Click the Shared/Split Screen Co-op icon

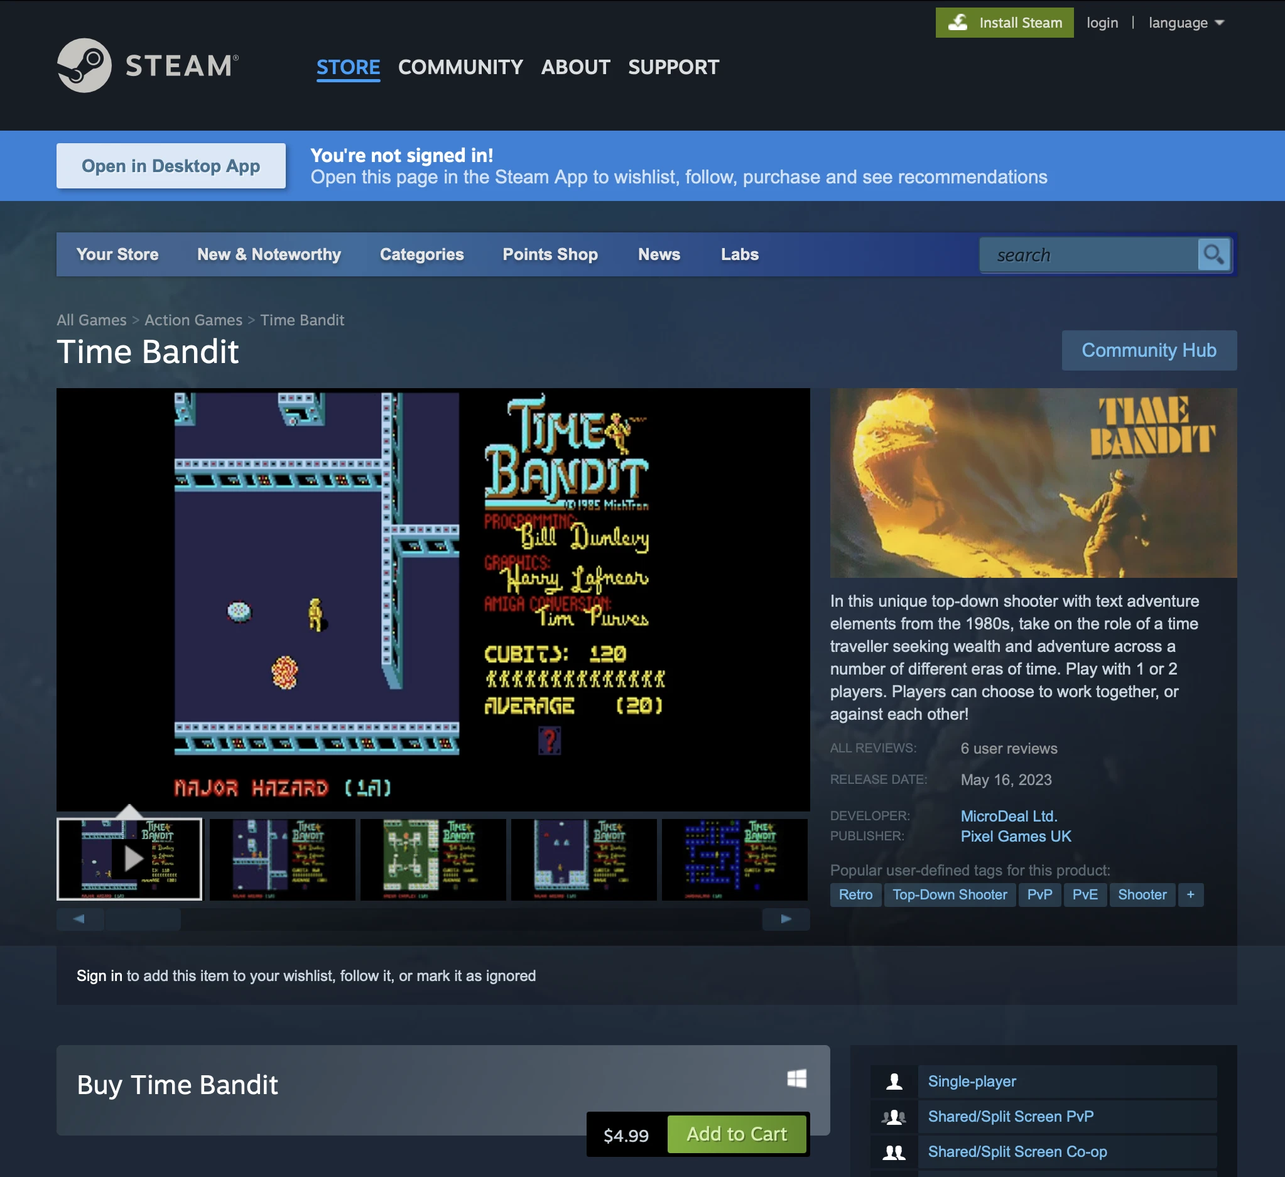[x=894, y=1151]
